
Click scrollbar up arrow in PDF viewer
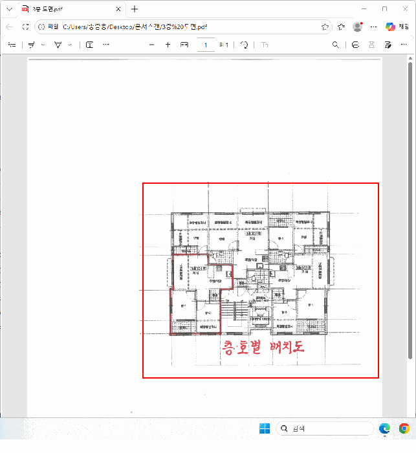click(x=410, y=58)
